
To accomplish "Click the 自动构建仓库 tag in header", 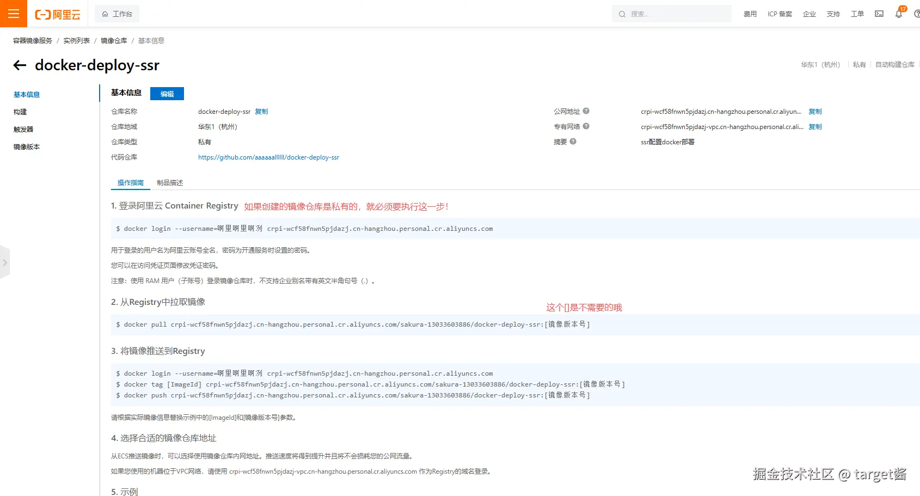I will (895, 65).
